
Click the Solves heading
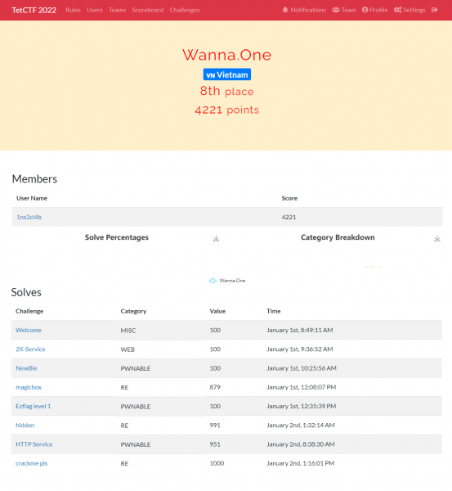(26, 292)
